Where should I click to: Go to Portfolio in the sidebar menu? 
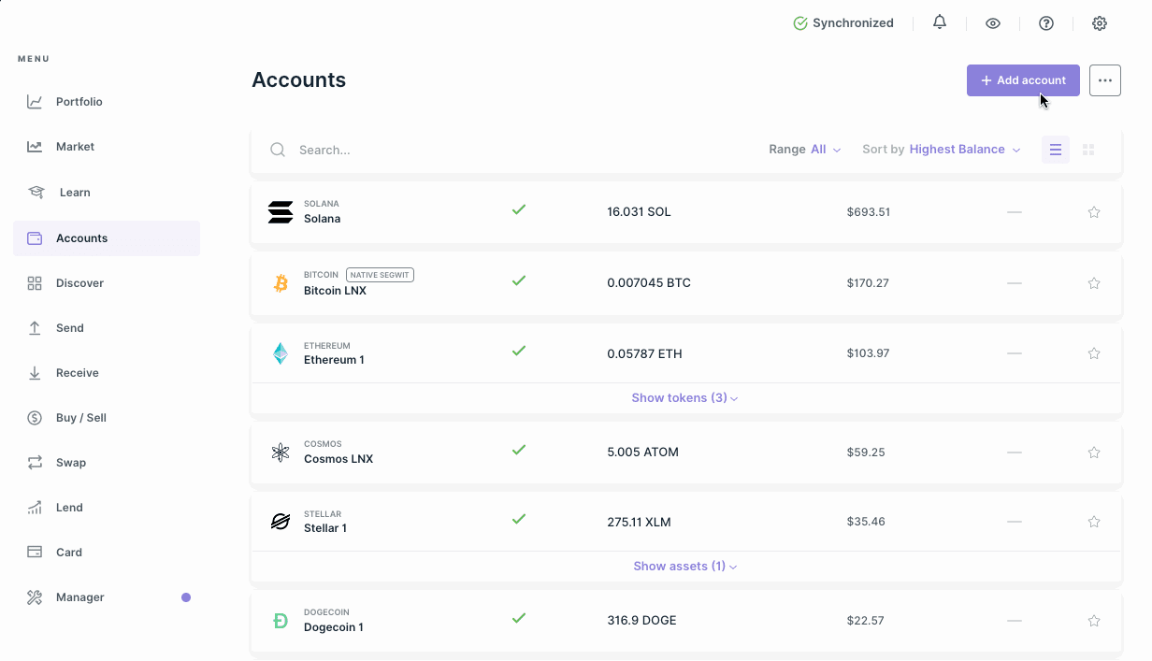point(79,102)
